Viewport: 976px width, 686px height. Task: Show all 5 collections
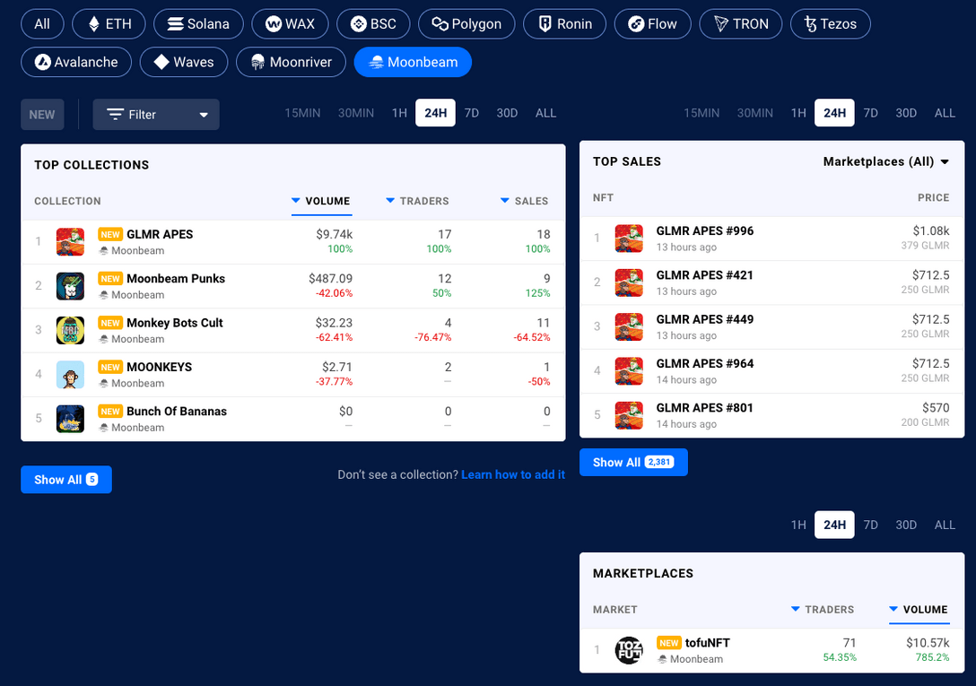click(66, 480)
